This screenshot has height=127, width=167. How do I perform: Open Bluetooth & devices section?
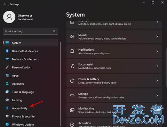click(x=31, y=51)
